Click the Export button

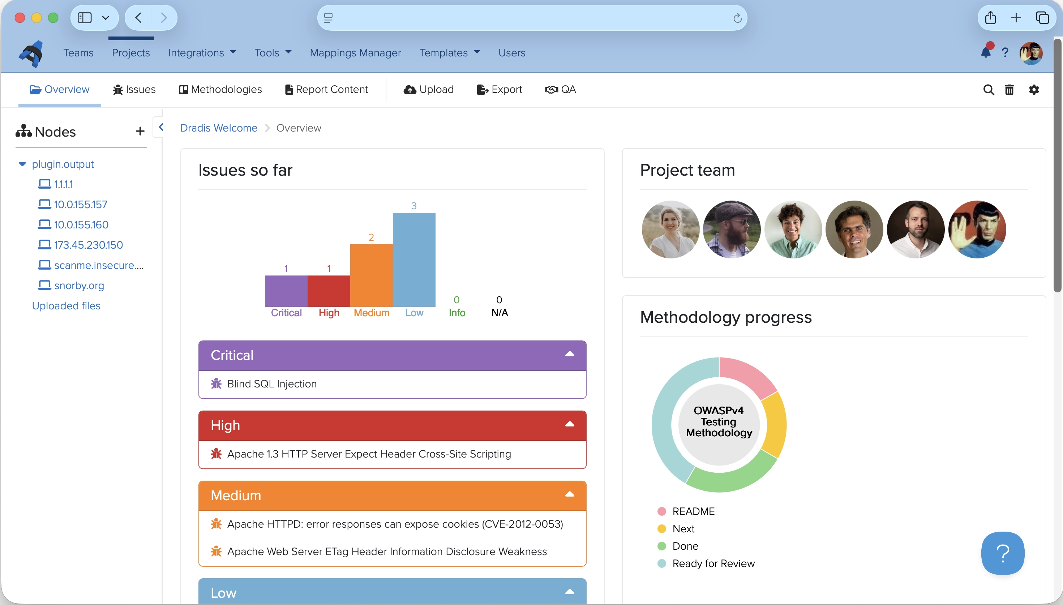pyautogui.click(x=499, y=90)
